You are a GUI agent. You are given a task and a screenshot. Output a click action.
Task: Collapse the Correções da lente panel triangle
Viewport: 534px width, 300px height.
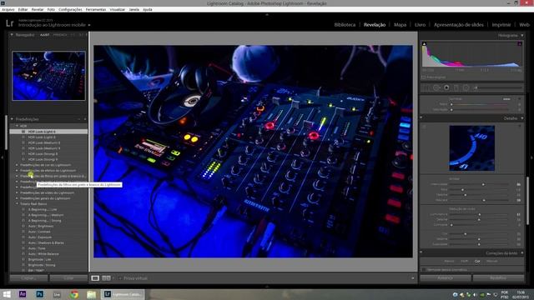click(x=522, y=253)
